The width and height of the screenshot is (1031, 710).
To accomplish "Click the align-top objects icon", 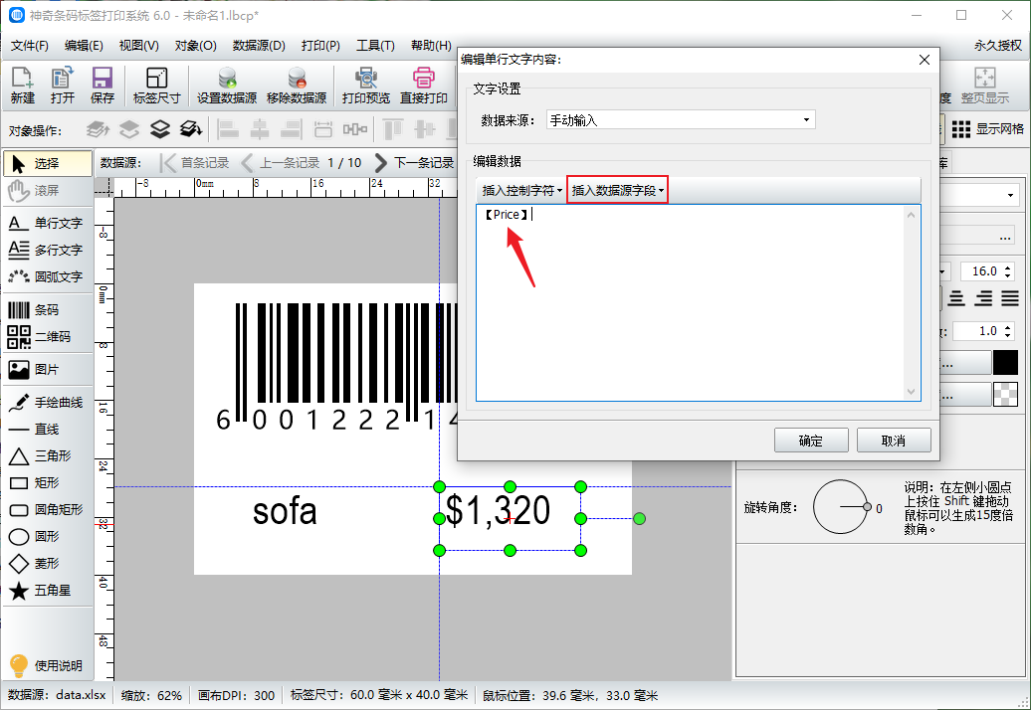I will pyautogui.click(x=393, y=129).
